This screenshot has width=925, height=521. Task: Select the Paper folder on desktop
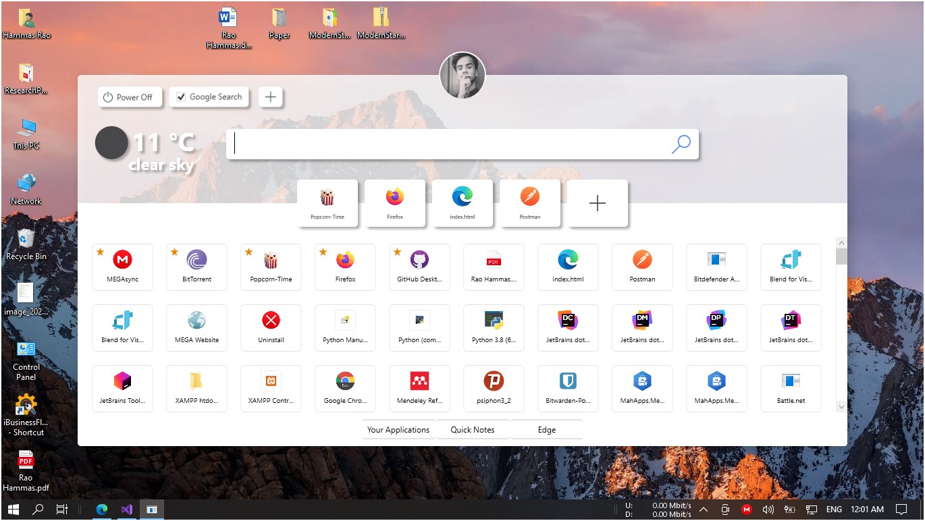tap(280, 24)
